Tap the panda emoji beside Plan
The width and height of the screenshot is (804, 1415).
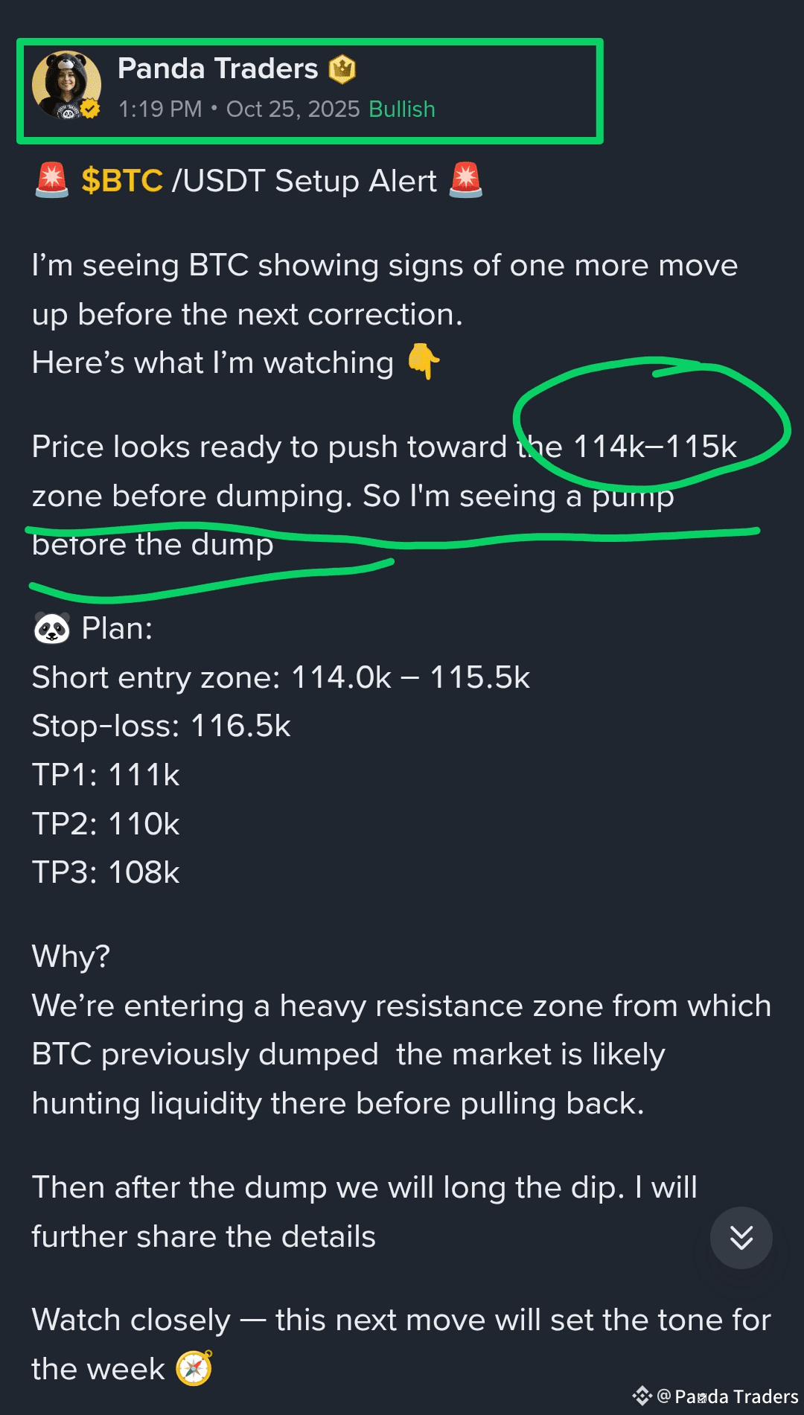click(x=52, y=628)
